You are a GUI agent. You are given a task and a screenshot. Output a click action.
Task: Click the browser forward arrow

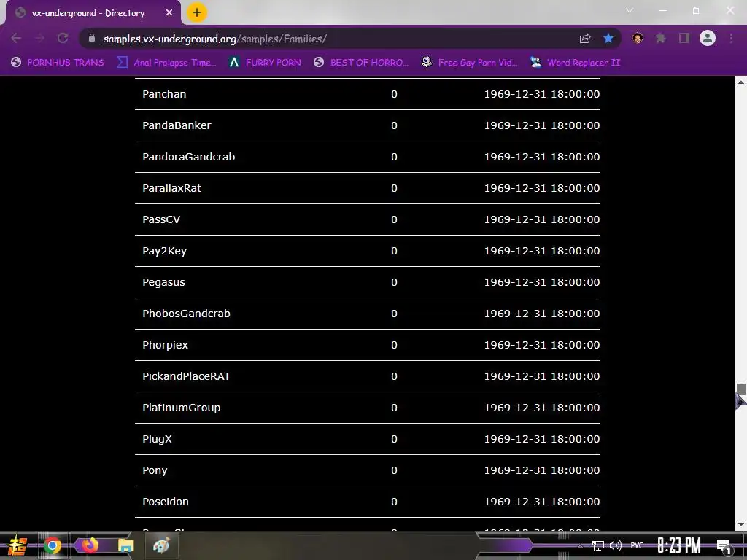39,38
